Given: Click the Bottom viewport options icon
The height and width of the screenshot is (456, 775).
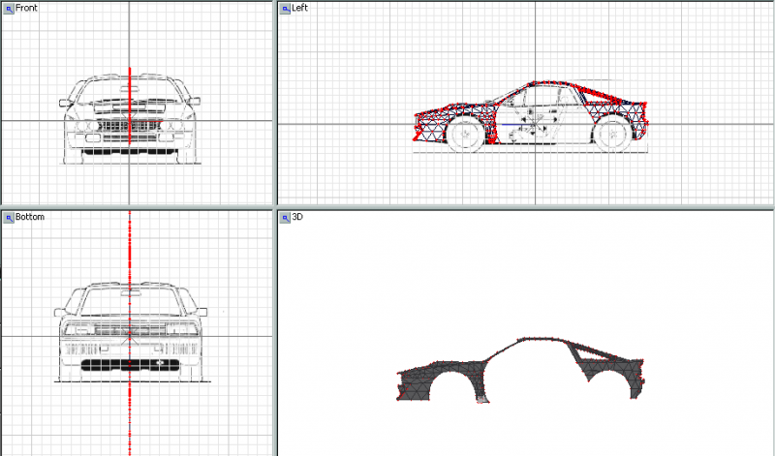Looking at the screenshot, I should (8, 217).
